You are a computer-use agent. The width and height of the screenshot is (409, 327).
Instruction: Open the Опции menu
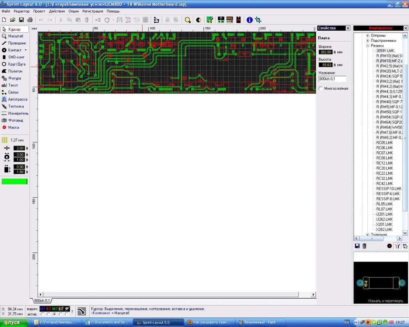(74, 11)
